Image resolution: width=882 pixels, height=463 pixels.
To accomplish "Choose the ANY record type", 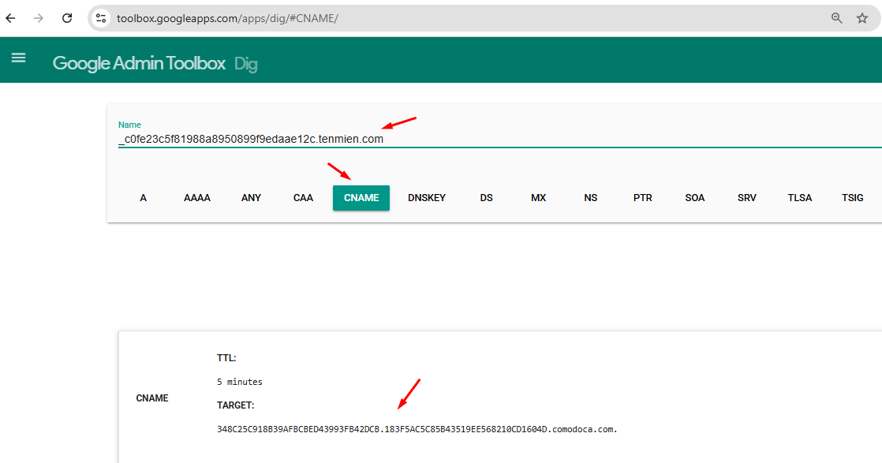I will [251, 198].
